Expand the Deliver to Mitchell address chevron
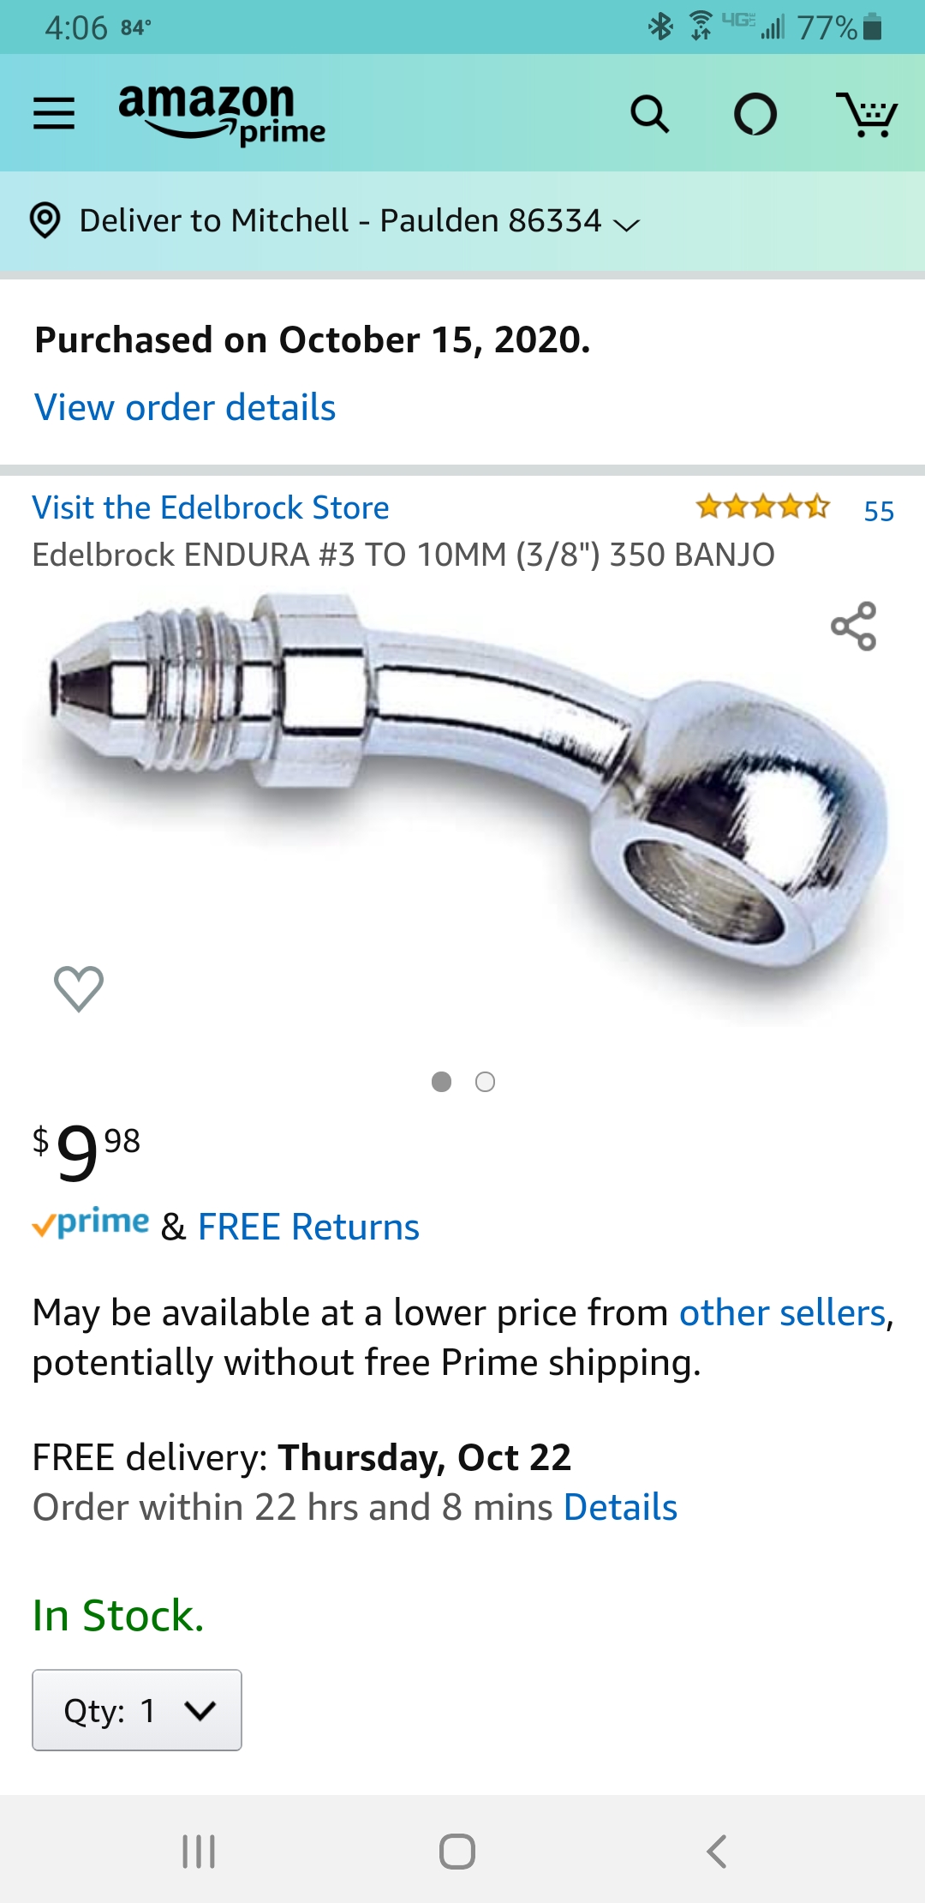925x1903 pixels. [x=627, y=225]
